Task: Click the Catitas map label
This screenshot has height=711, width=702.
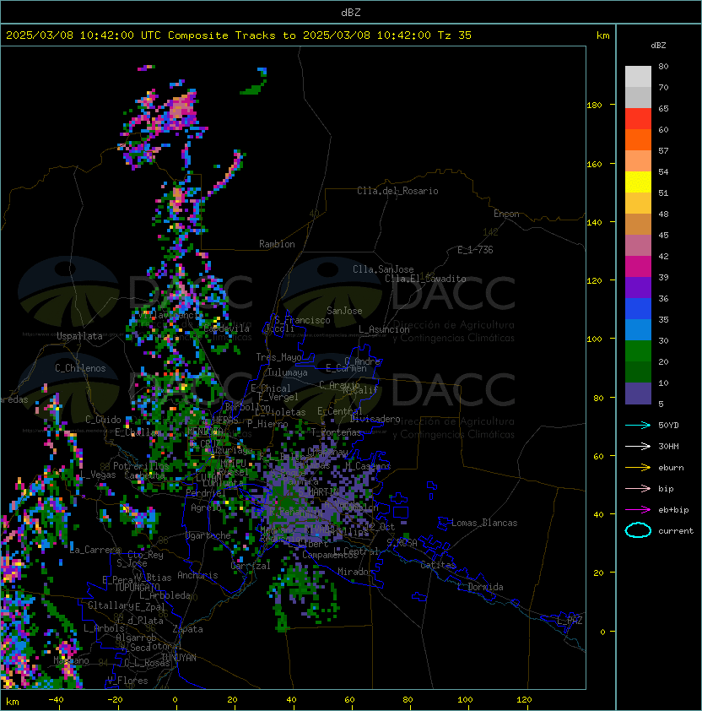Action: coord(438,565)
